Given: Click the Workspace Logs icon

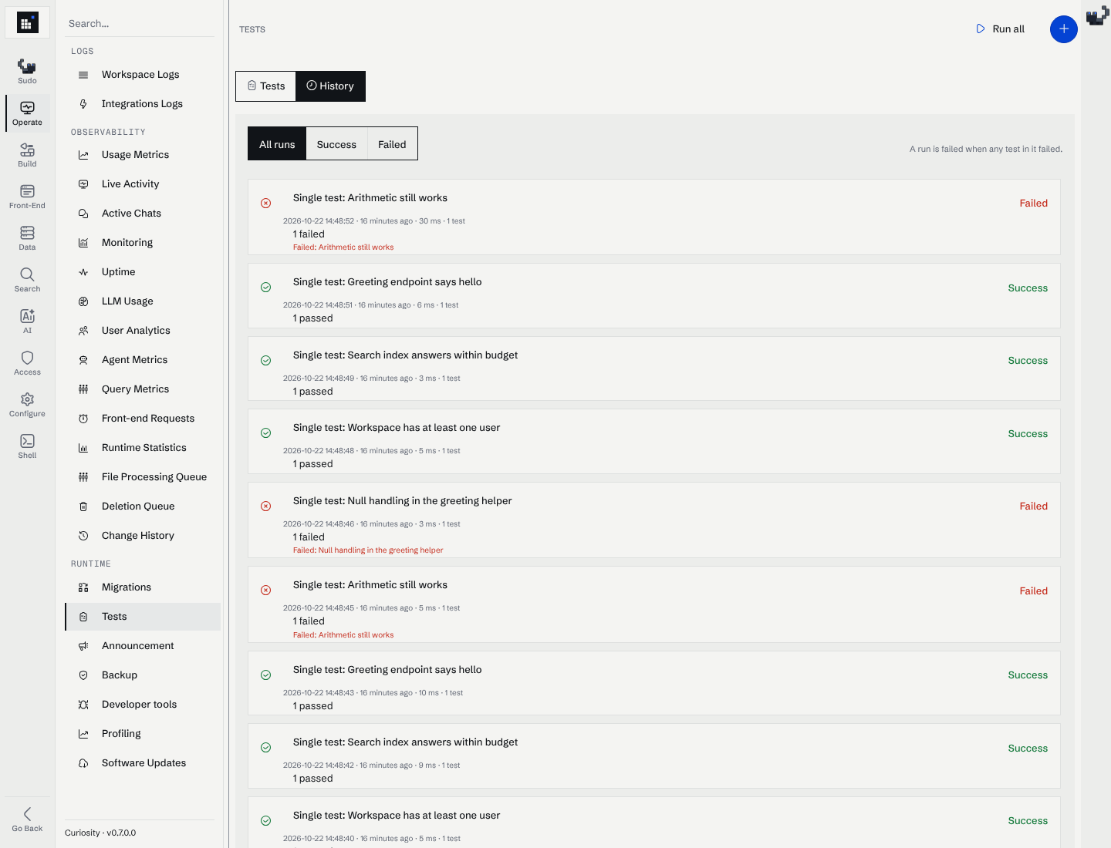Looking at the screenshot, I should pyautogui.click(x=83, y=75).
